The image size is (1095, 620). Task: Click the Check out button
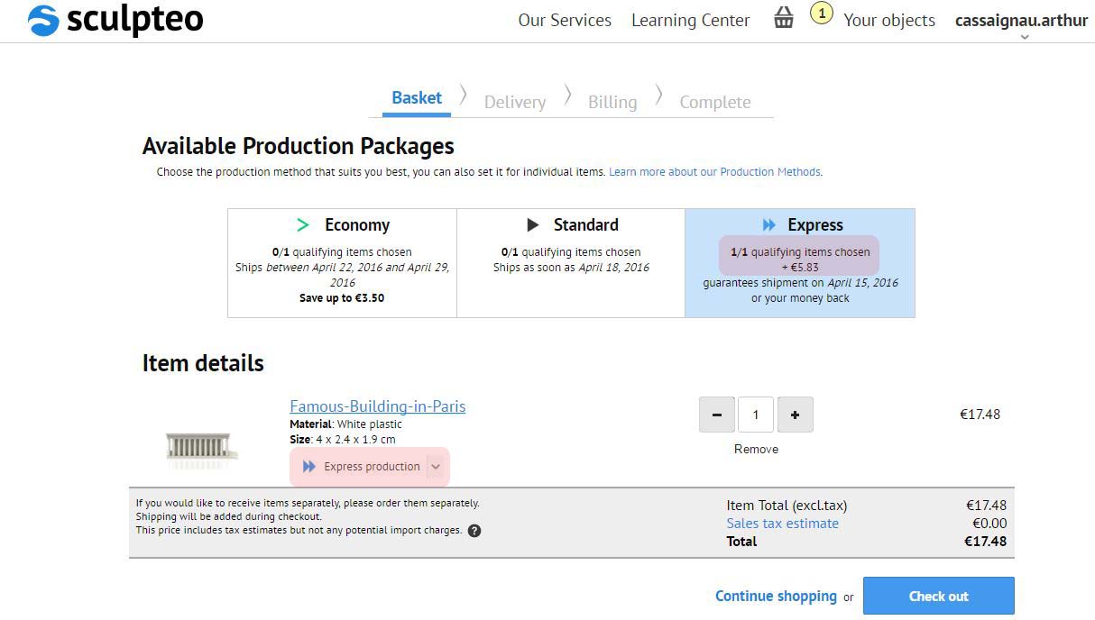[939, 596]
